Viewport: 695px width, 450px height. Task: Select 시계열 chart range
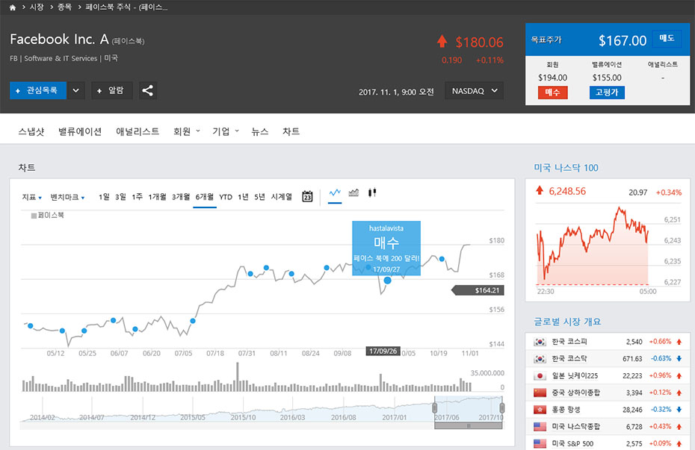[282, 197]
